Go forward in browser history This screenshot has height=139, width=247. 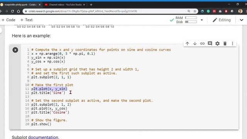coord(7,11)
